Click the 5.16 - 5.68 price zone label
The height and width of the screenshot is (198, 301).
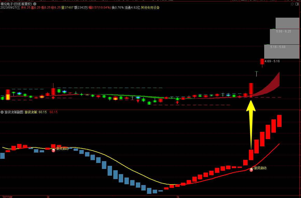click(278, 47)
